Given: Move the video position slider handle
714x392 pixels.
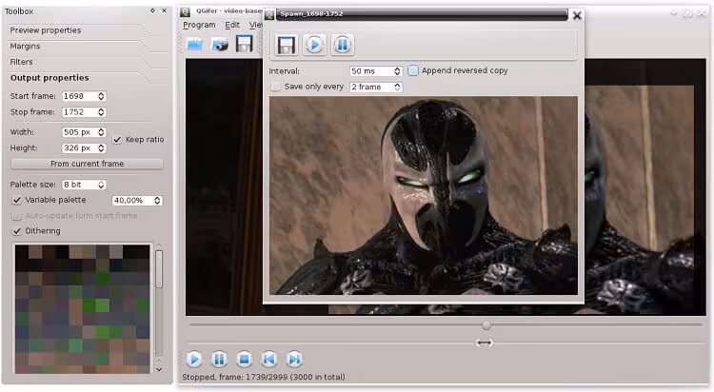Looking at the screenshot, I should coord(486,325).
